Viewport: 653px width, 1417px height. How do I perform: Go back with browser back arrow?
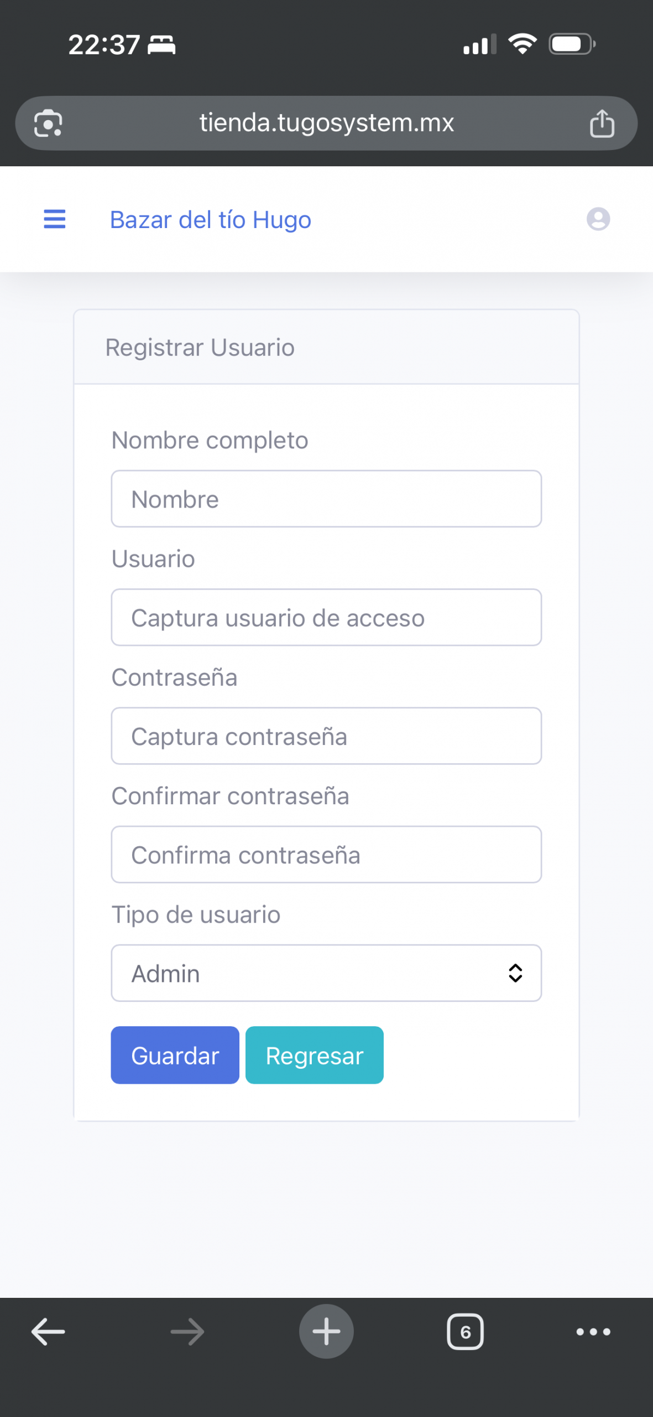click(x=48, y=1331)
